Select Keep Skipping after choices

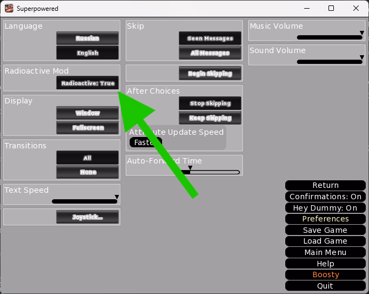tap(210, 118)
